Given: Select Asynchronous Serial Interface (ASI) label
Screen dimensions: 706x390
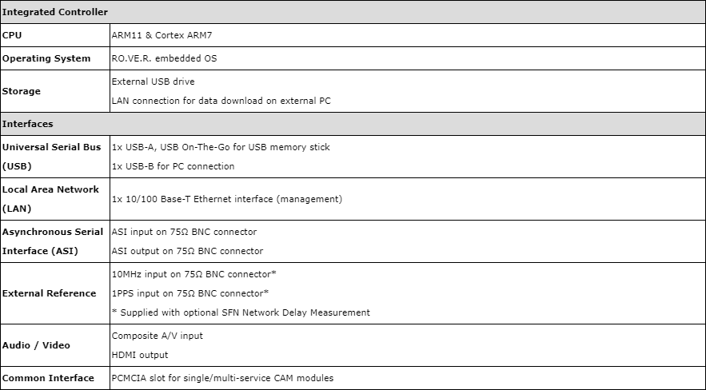Looking at the screenshot, I should click(53, 241).
